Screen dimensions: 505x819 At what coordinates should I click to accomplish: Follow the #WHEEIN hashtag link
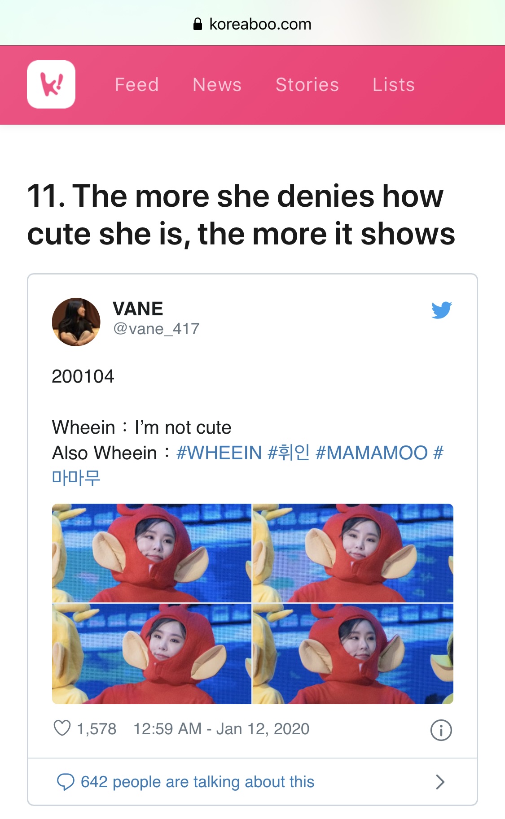tap(219, 453)
